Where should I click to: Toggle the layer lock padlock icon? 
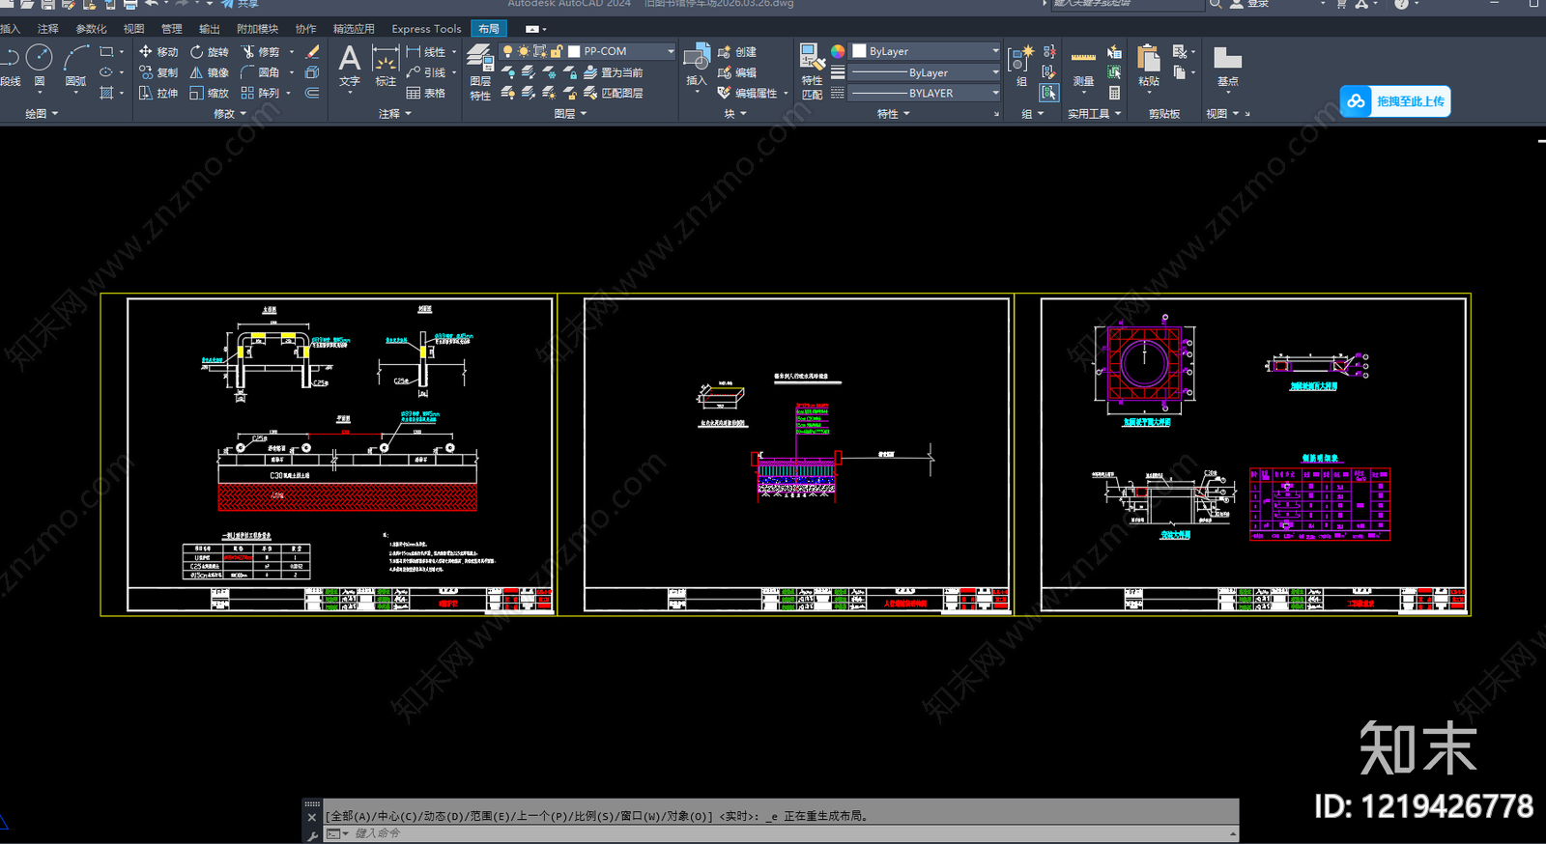point(557,51)
